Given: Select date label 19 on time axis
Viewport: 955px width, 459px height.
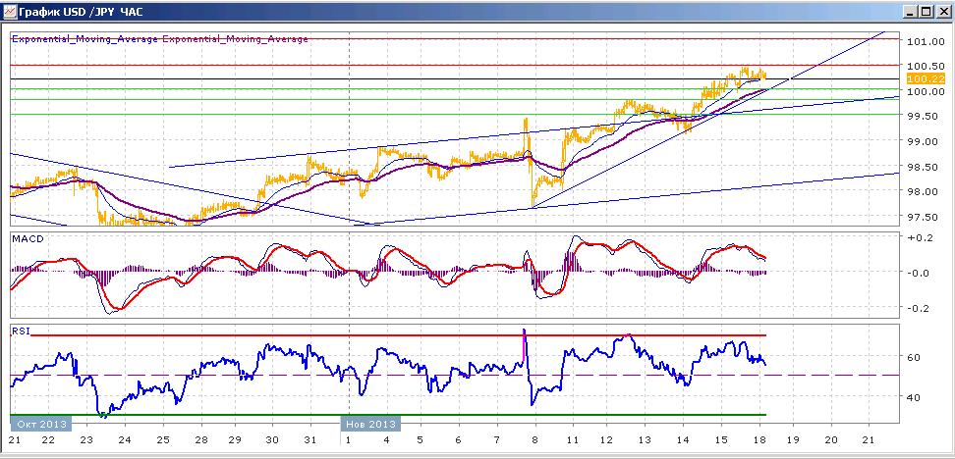Looking at the screenshot, I should [x=794, y=439].
